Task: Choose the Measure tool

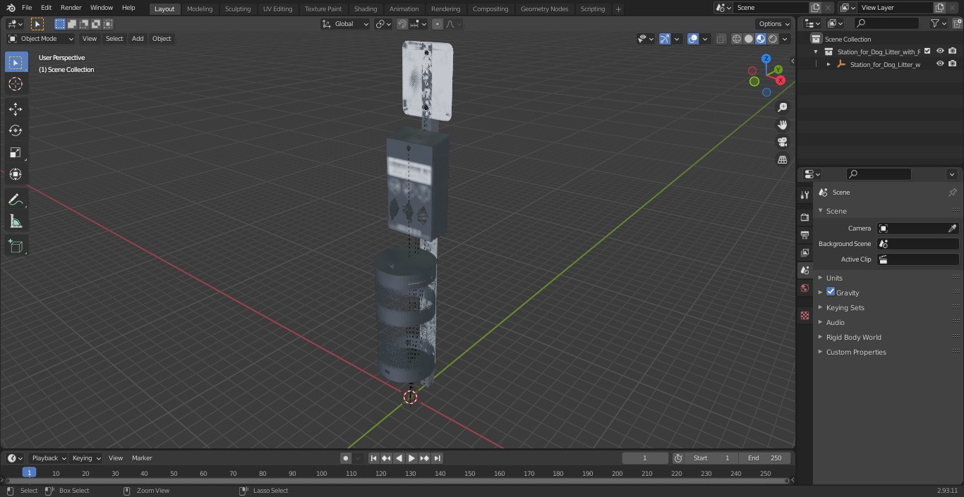Action: [16, 221]
